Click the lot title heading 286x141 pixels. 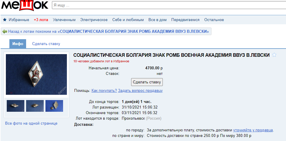click(172, 55)
